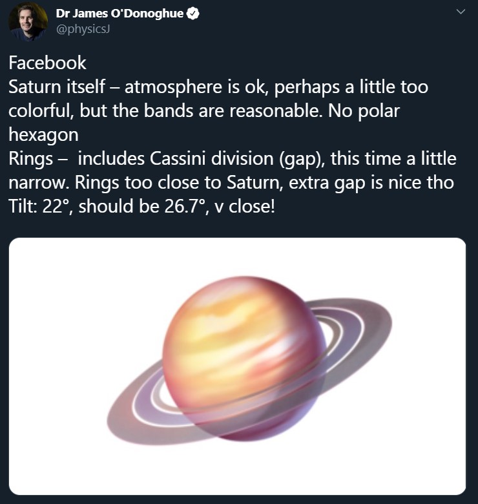Click the @physicsJ handle
The width and height of the screenshot is (478, 504).
coord(83,30)
